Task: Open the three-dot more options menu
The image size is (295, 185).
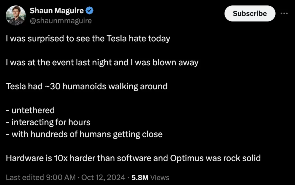Action: [284, 13]
